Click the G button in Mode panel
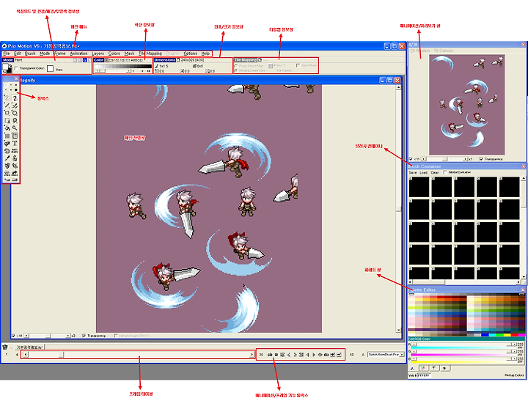The height and width of the screenshot is (406, 528). pos(85,60)
